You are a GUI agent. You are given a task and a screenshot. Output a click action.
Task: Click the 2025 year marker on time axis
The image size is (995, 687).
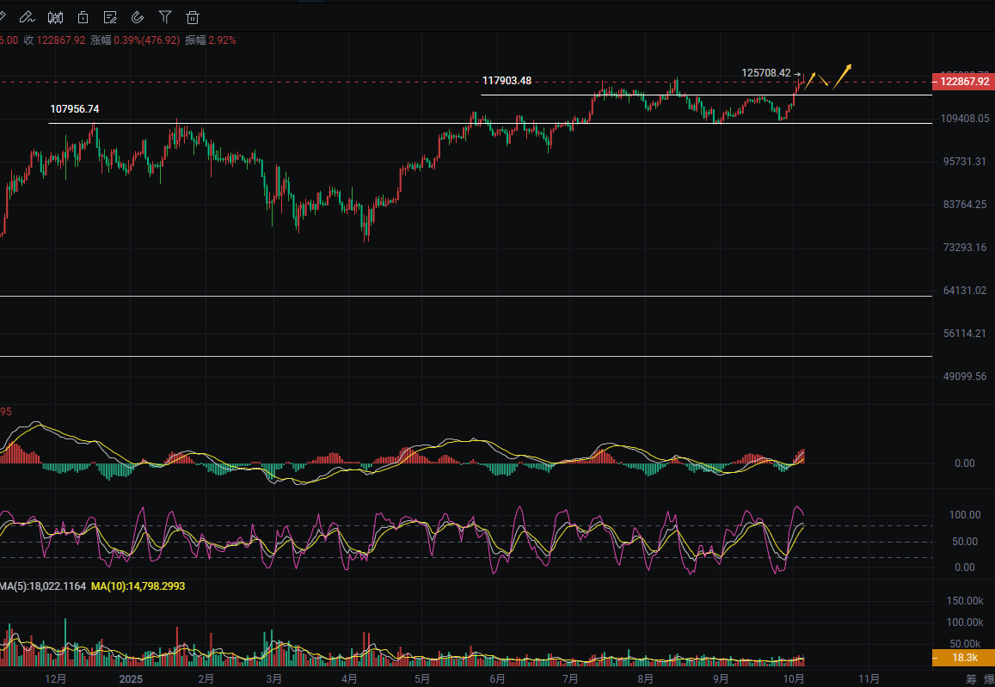coord(131,678)
